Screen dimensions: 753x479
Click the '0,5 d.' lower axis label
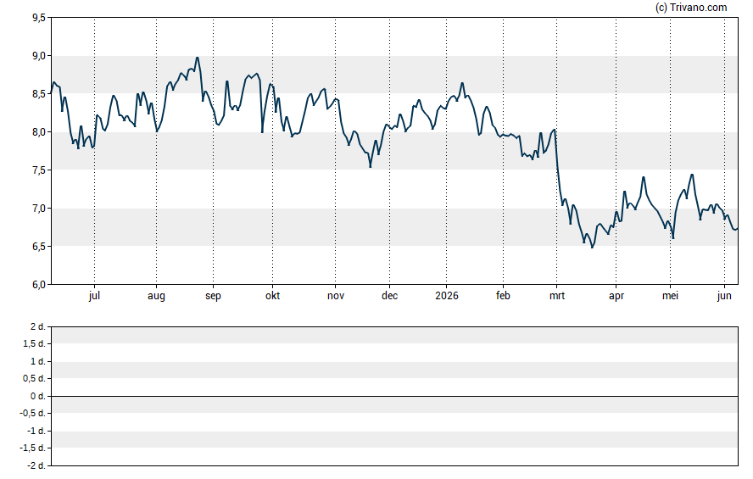click(35, 379)
